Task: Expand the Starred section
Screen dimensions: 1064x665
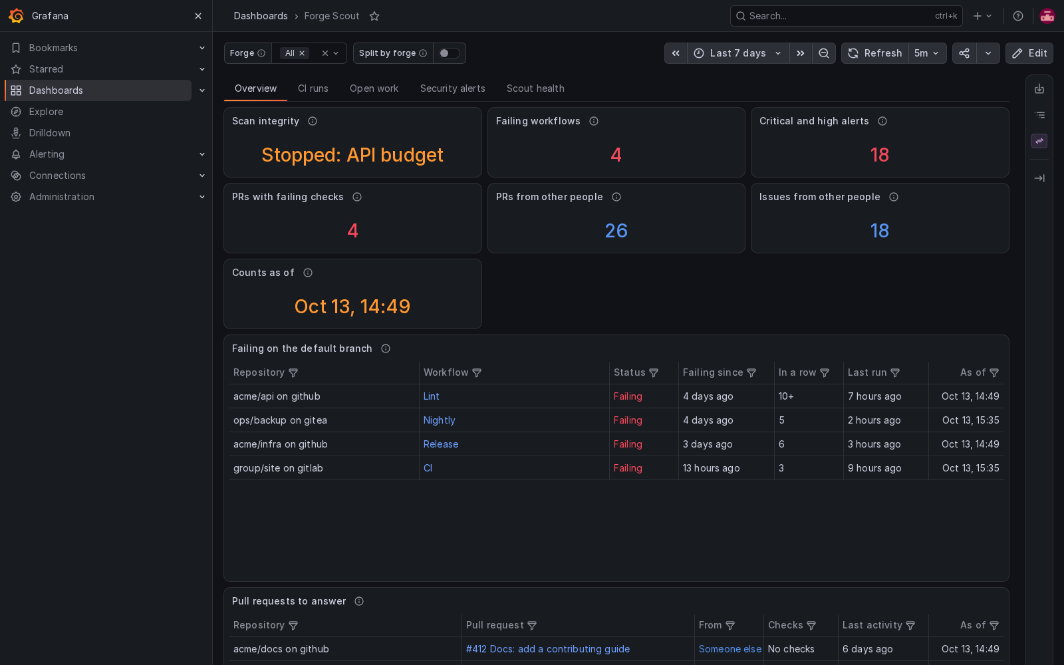Action: tap(202, 69)
